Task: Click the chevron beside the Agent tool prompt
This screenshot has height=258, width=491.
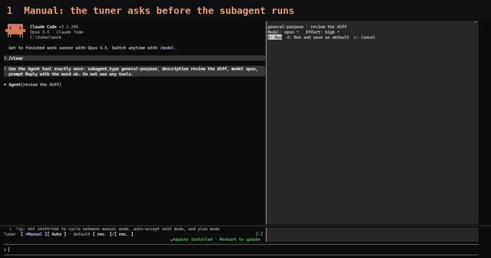Action: pyautogui.click(x=5, y=69)
